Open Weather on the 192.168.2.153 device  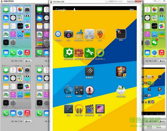[6, 18]
